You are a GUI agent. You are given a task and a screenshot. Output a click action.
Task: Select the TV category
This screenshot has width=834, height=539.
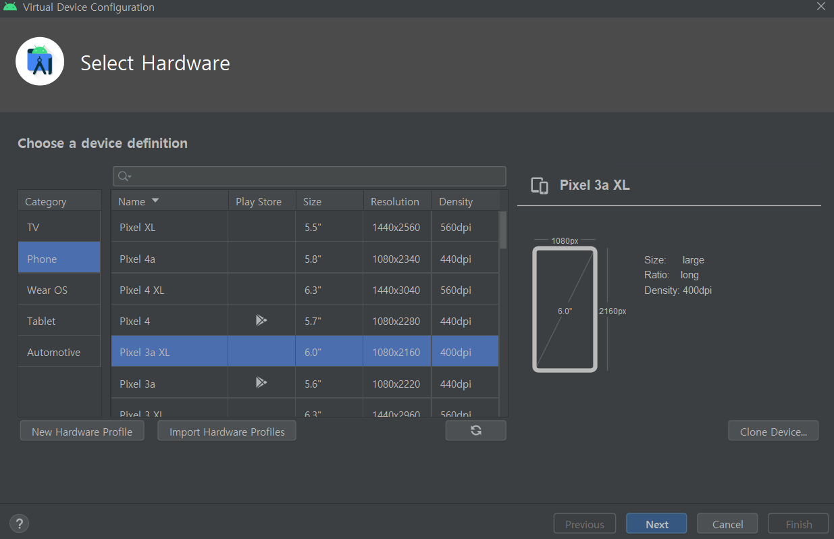[59, 227]
